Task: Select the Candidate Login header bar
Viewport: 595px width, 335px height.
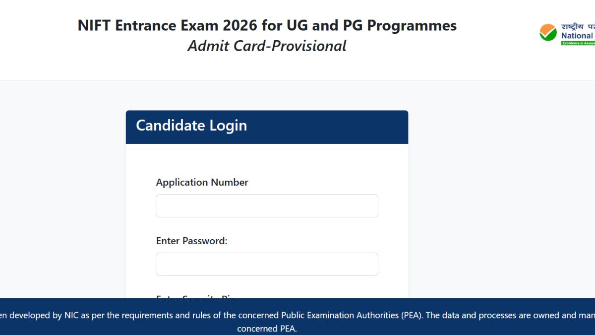Action: (x=267, y=127)
